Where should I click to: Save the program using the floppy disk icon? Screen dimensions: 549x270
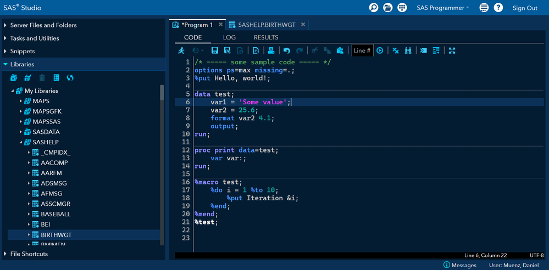point(215,50)
